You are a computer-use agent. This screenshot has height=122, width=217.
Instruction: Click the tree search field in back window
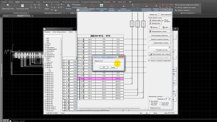[x=53, y=36]
